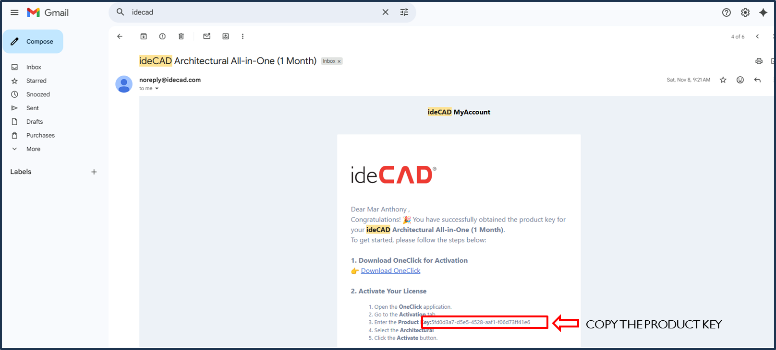The width and height of the screenshot is (776, 350).
Task: Click the '4 of 6' counter
Action: point(738,37)
